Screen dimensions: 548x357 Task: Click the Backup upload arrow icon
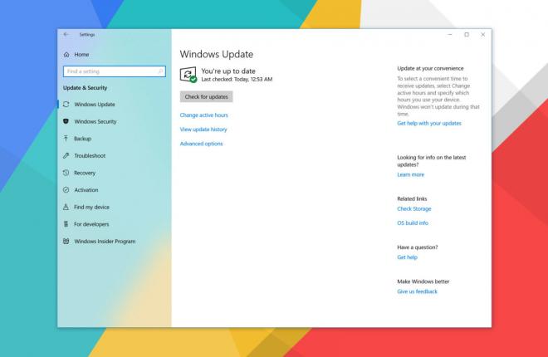tap(66, 139)
